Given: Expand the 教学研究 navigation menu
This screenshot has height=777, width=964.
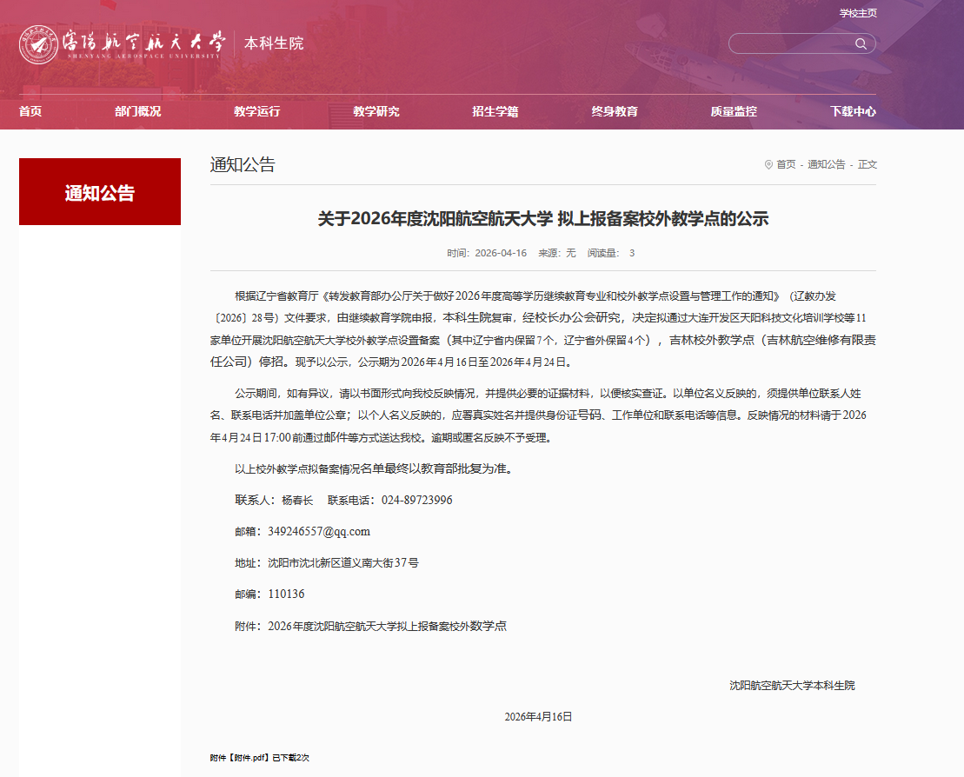Looking at the screenshot, I should click(x=376, y=111).
